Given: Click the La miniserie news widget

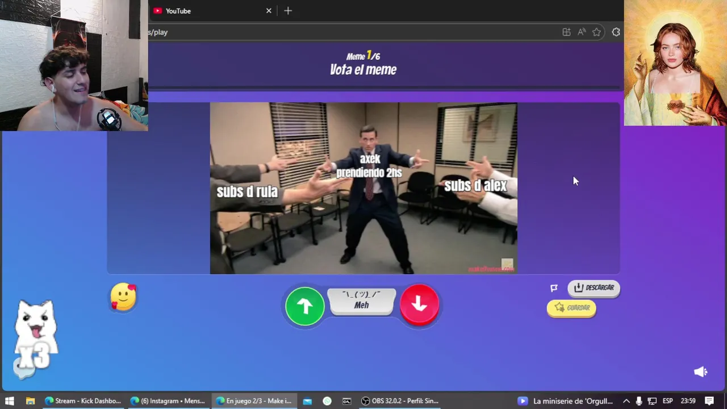Looking at the screenshot, I should (566, 401).
